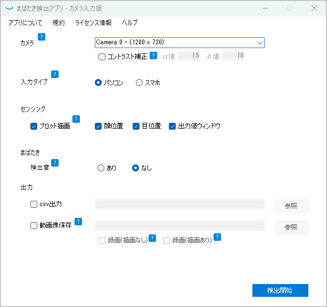Screen dimensions: 327x307
Task: Open help for 録画(描画なし)
Action: (152, 238)
